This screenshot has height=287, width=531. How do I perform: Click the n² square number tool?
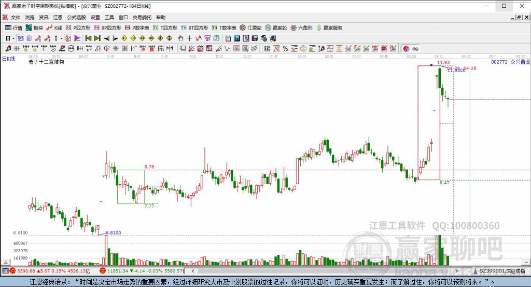(x=89, y=48)
